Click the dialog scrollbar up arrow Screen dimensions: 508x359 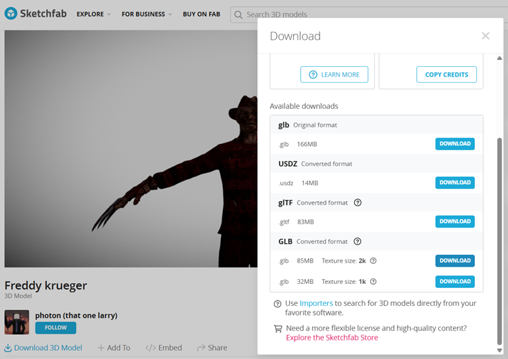[x=499, y=58]
